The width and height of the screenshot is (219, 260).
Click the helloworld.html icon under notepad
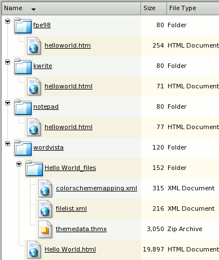pyautogui.click(x=34, y=127)
